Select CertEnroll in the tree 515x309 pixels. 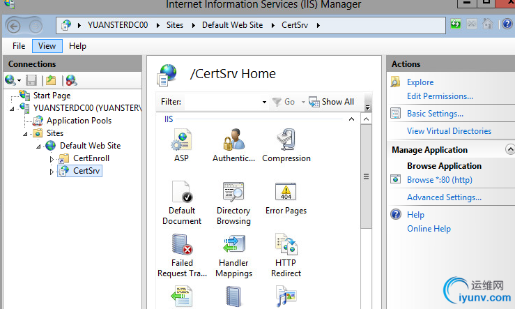click(91, 158)
